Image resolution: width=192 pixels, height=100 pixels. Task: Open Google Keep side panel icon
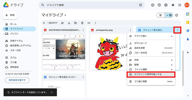[188, 22]
